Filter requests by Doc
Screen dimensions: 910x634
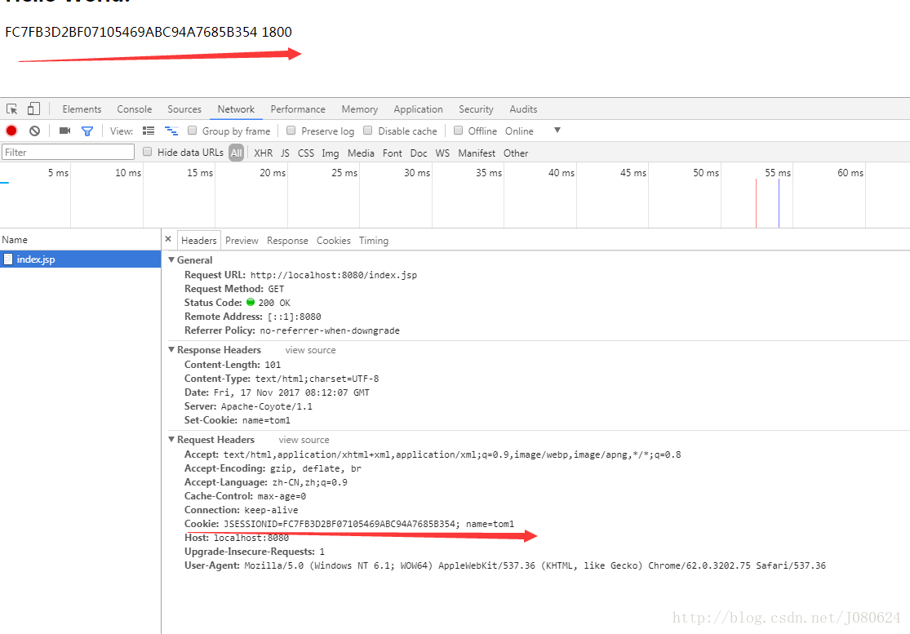tap(419, 153)
